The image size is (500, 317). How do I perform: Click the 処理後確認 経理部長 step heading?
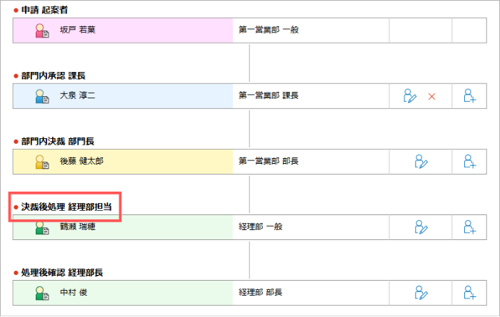coord(62,273)
